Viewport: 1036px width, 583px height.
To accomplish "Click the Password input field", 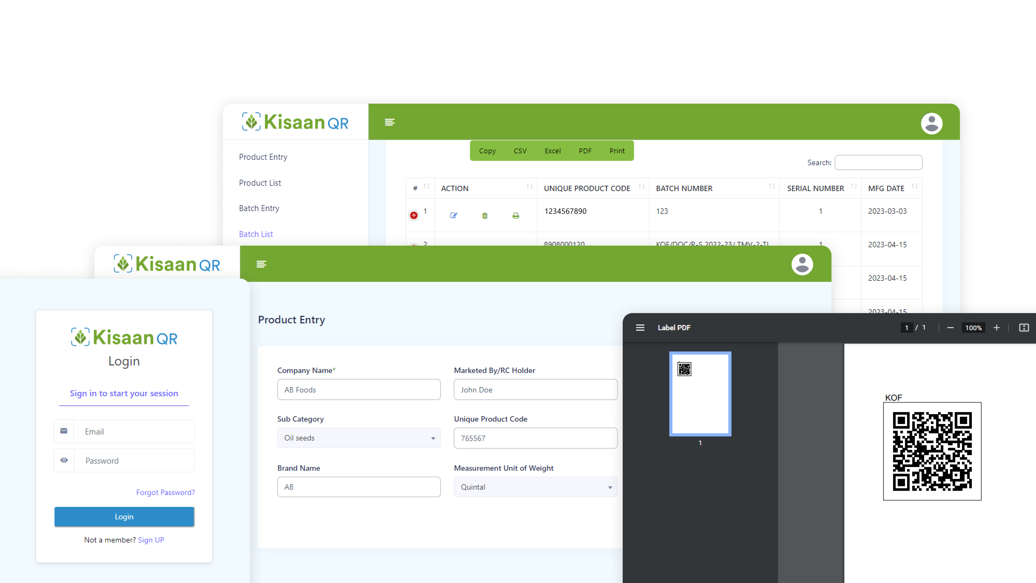I will click(x=134, y=461).
